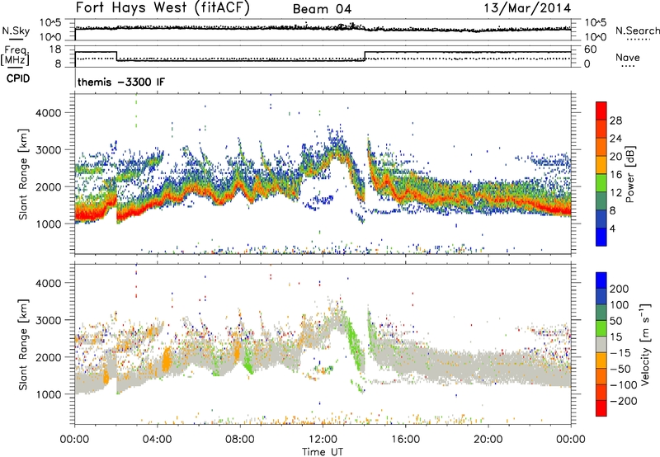The width and height of the screenshot is (660, 457).
Task: Click the blue top of Velocity colorbar
Action: [601, 280]
